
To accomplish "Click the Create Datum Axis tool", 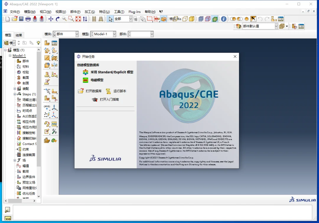I will tap(54, 107).
